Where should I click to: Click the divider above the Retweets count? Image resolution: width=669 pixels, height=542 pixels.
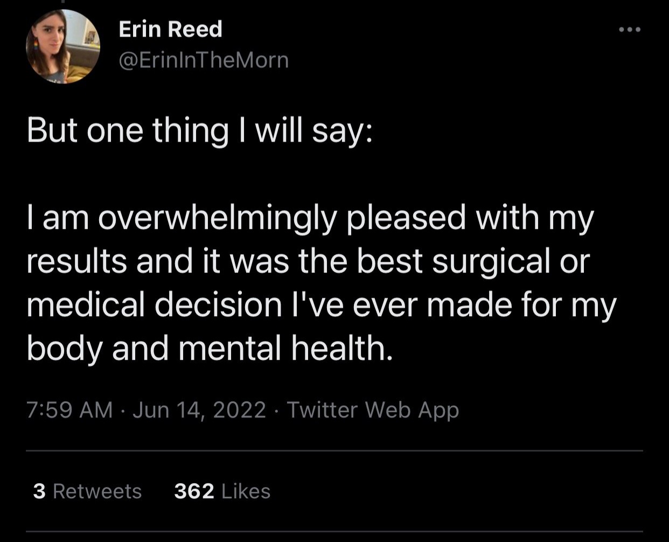click(334, 450)
